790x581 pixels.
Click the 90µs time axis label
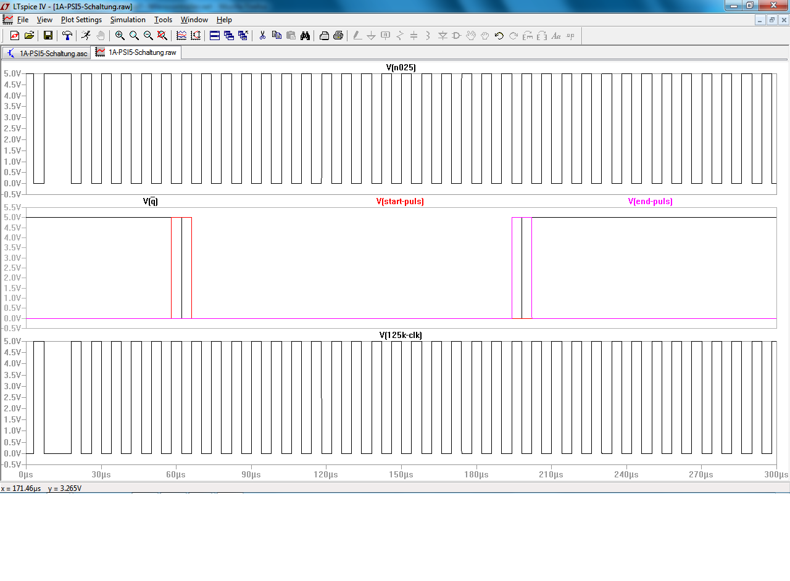251,474
